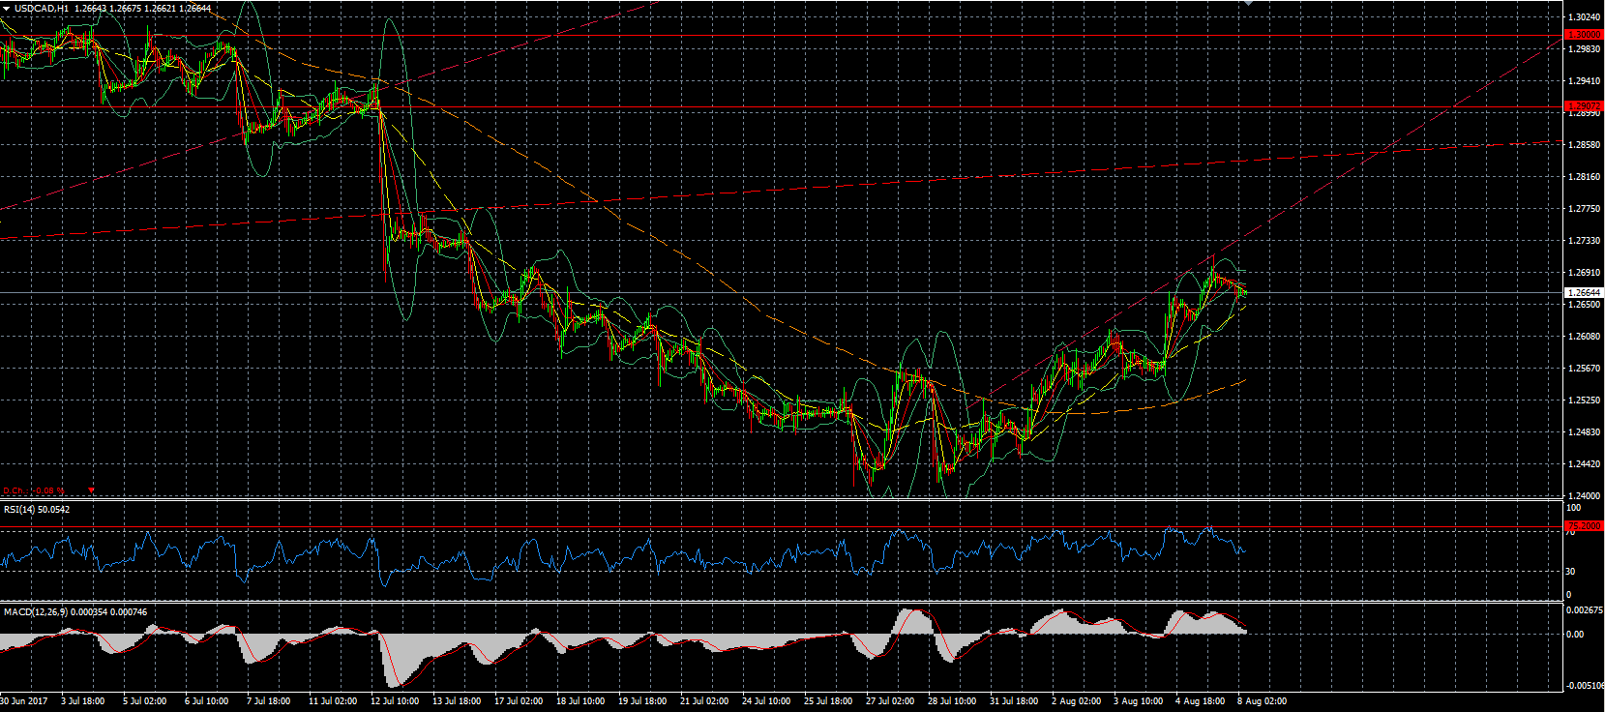Screen dimensions: 1605x712
Task: Click the 1.28580 price scale value
Action: pos(1584,145)
